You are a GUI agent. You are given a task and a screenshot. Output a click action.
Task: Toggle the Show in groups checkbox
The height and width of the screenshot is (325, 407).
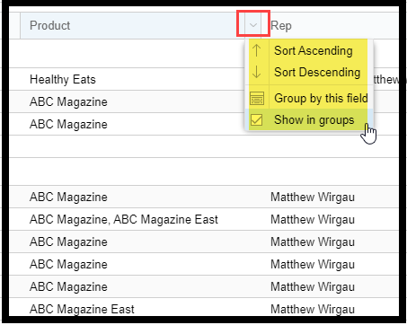click(x=256, y=120)
